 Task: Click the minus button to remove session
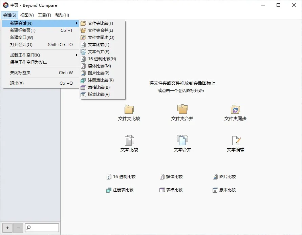click(18, 228)
